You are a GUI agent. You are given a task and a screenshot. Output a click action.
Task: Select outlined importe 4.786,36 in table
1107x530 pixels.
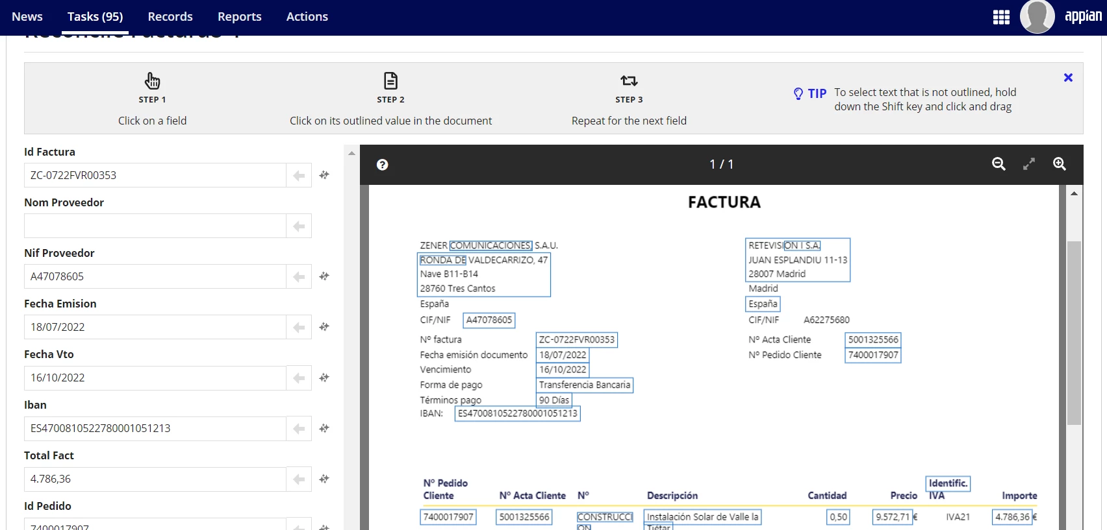(1012, 517)
